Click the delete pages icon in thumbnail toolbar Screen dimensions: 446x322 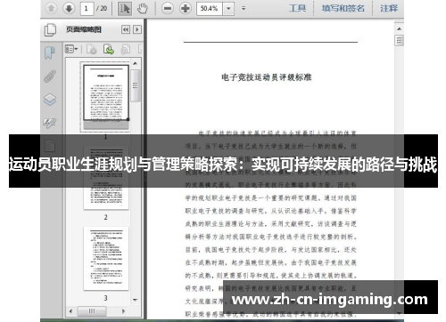[x=91, y=49]
